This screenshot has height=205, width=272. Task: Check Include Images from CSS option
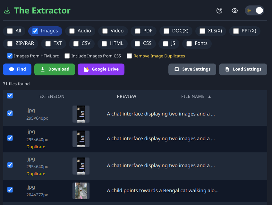pos(67,56)
